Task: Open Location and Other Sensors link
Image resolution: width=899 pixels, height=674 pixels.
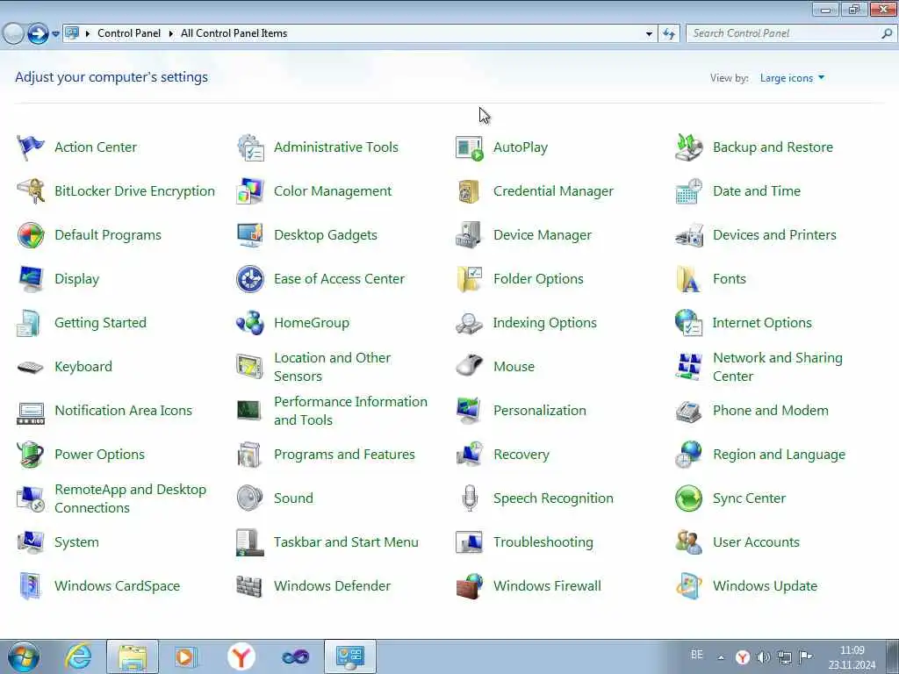Action: [x=333, y=367]
